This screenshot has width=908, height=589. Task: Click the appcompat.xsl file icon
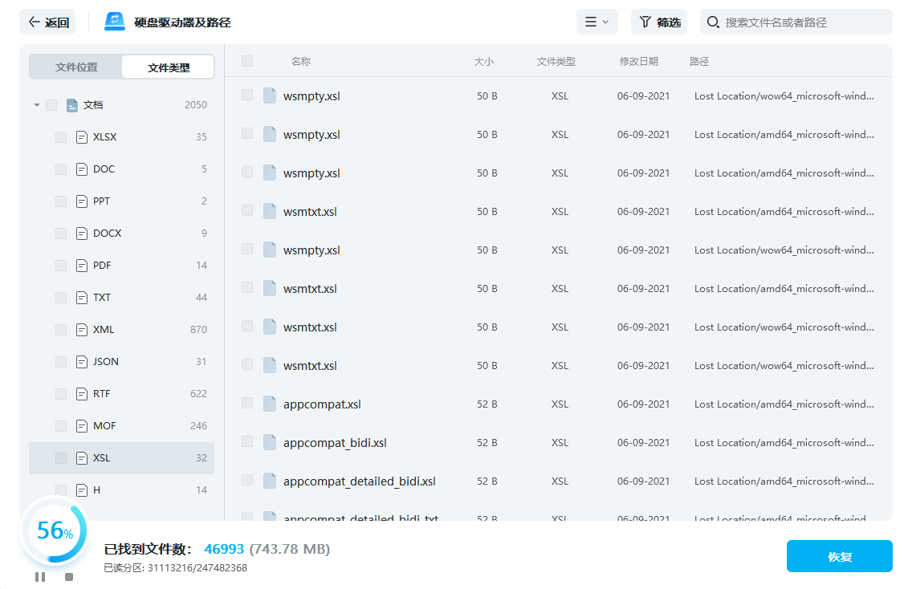click(270, 404)
